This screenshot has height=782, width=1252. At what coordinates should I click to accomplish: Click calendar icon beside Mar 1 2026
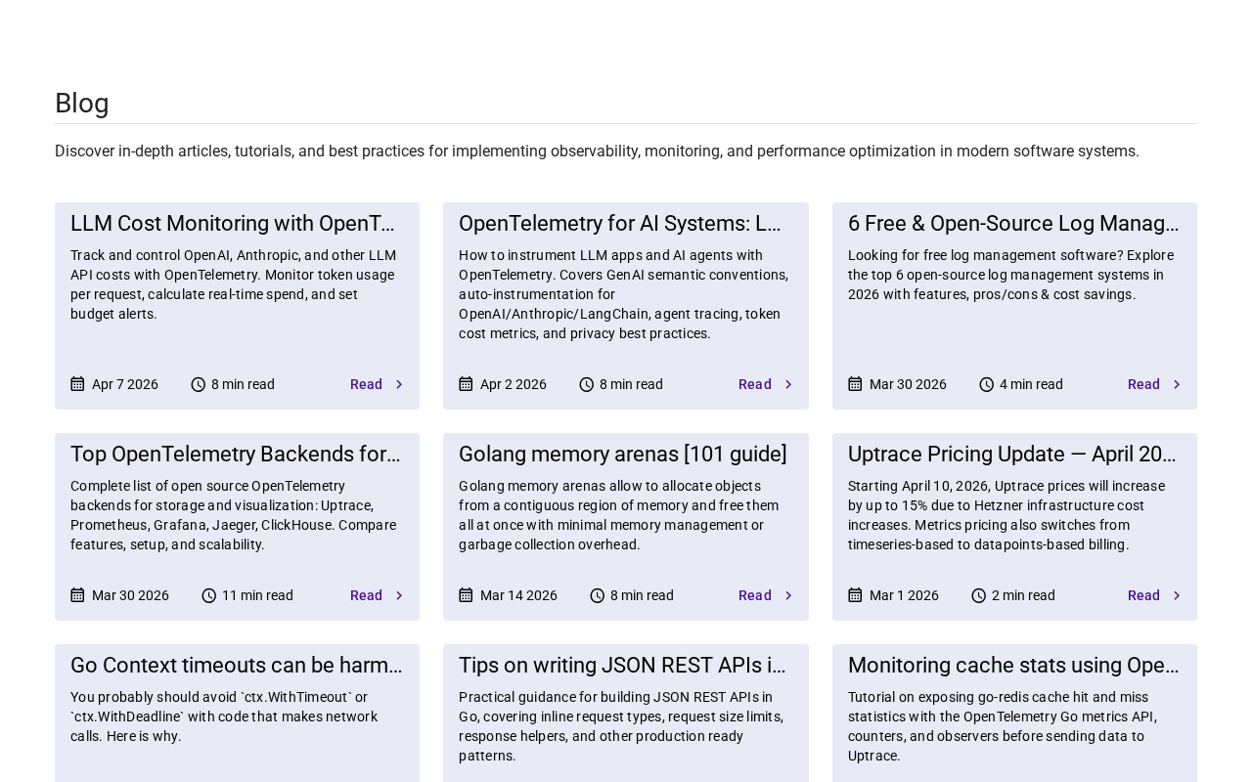(855, 595)
